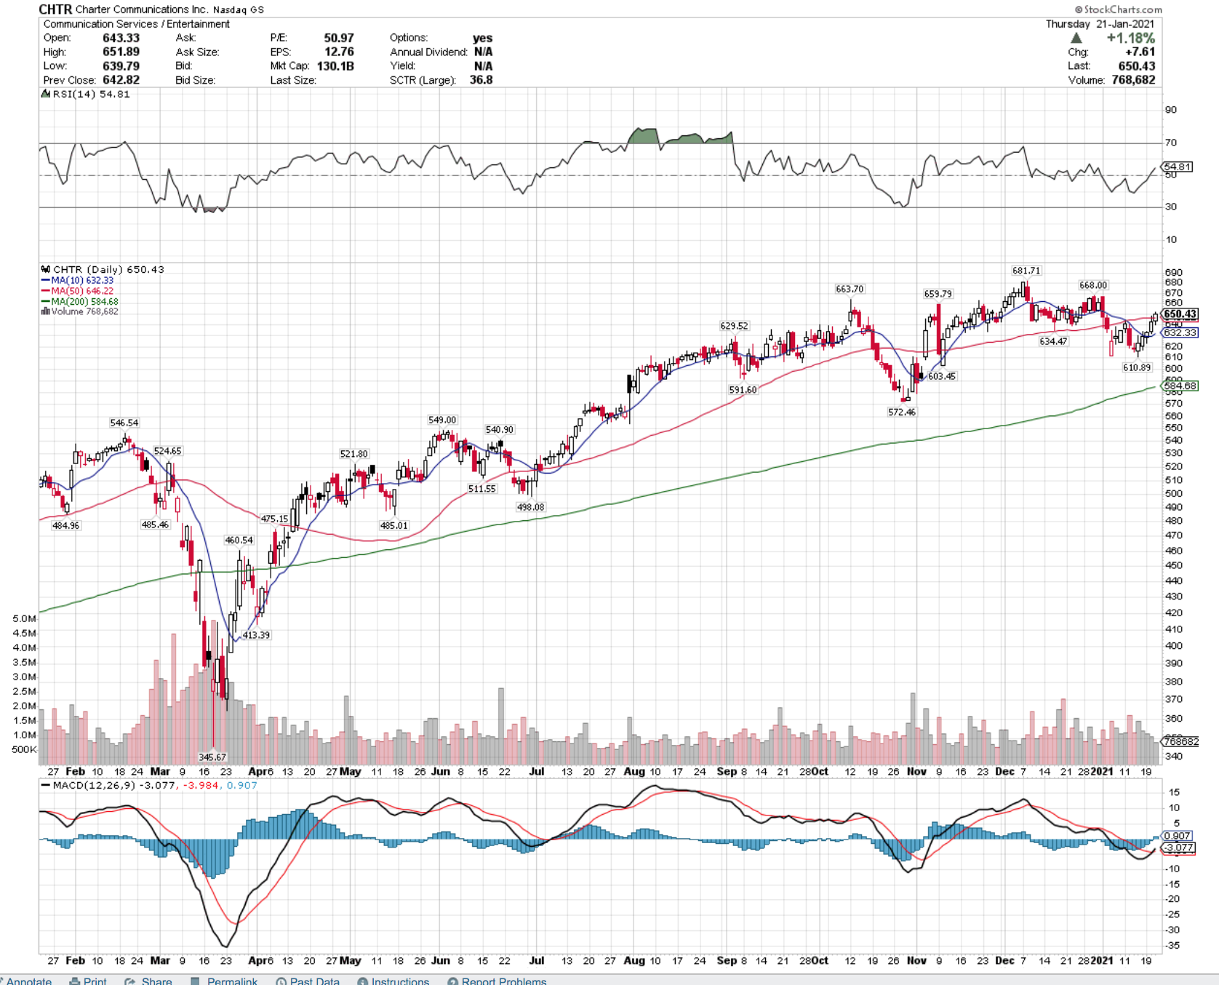The width and height of the screenshot is (1219, 985).
Task: Click the green up-arrow next to +1.18%
Action: tap(1076, 38)
